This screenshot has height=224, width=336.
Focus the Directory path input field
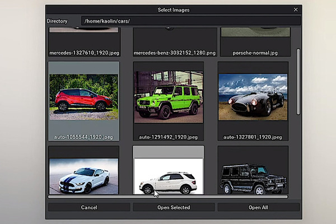click(190, 21)
